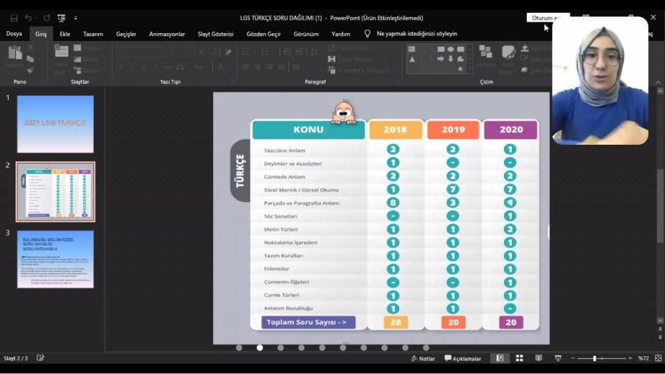Click the Save icon in quick access toolbar

click(x=14, y=18)
